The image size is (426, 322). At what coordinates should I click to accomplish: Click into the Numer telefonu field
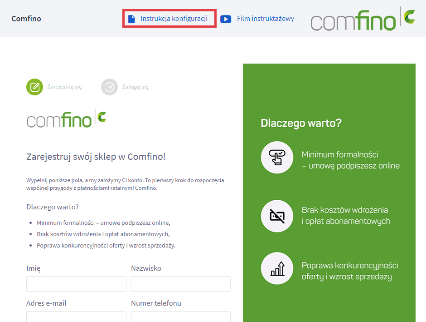pyautogui.click(x=180, y=317)
